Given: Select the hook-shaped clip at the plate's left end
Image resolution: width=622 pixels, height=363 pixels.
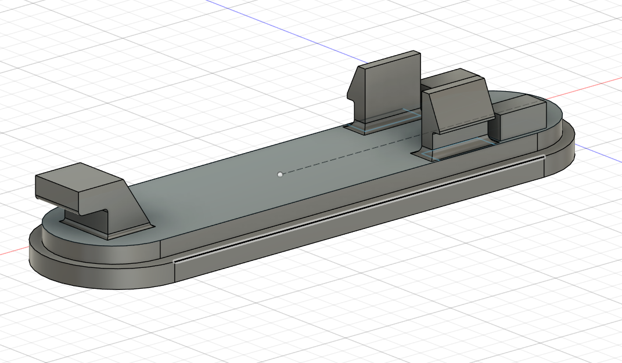Looking at the screenshot, I should [x=95, y=201].
